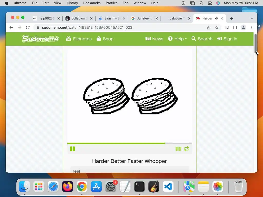Open Photos from the Dock
263x197 pixels.
coord(218,186)
